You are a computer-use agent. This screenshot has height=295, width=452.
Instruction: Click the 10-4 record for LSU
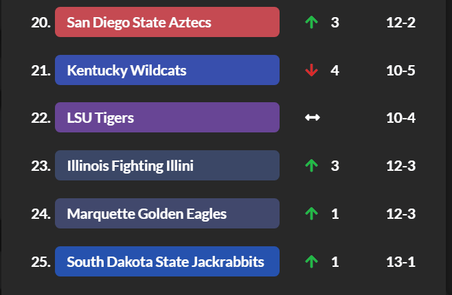[x=401, y=118]
